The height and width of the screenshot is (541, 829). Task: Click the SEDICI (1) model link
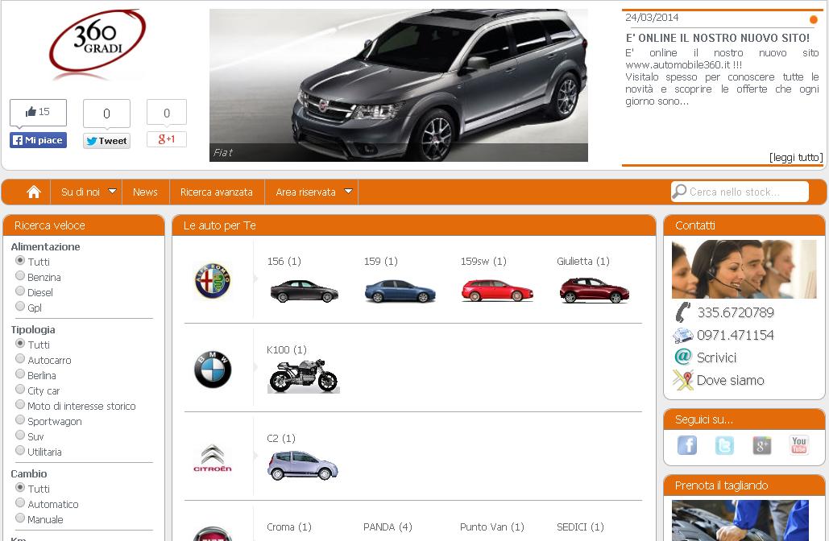point(581,527)
